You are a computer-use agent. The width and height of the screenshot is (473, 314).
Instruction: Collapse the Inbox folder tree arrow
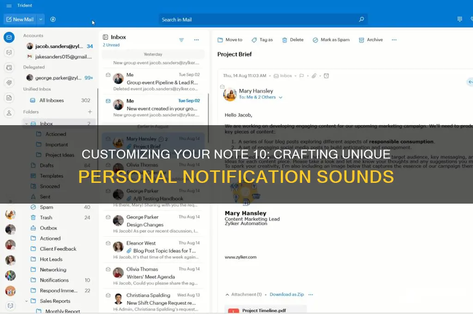pyautogui.click(x=26, y=124)
